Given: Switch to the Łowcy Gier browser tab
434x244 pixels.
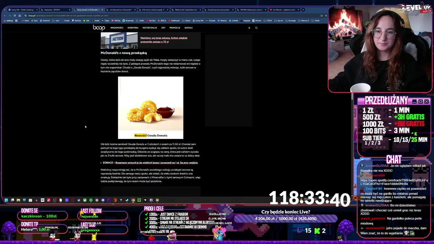Looking at the screenshot, I should [x=22, y=10].
